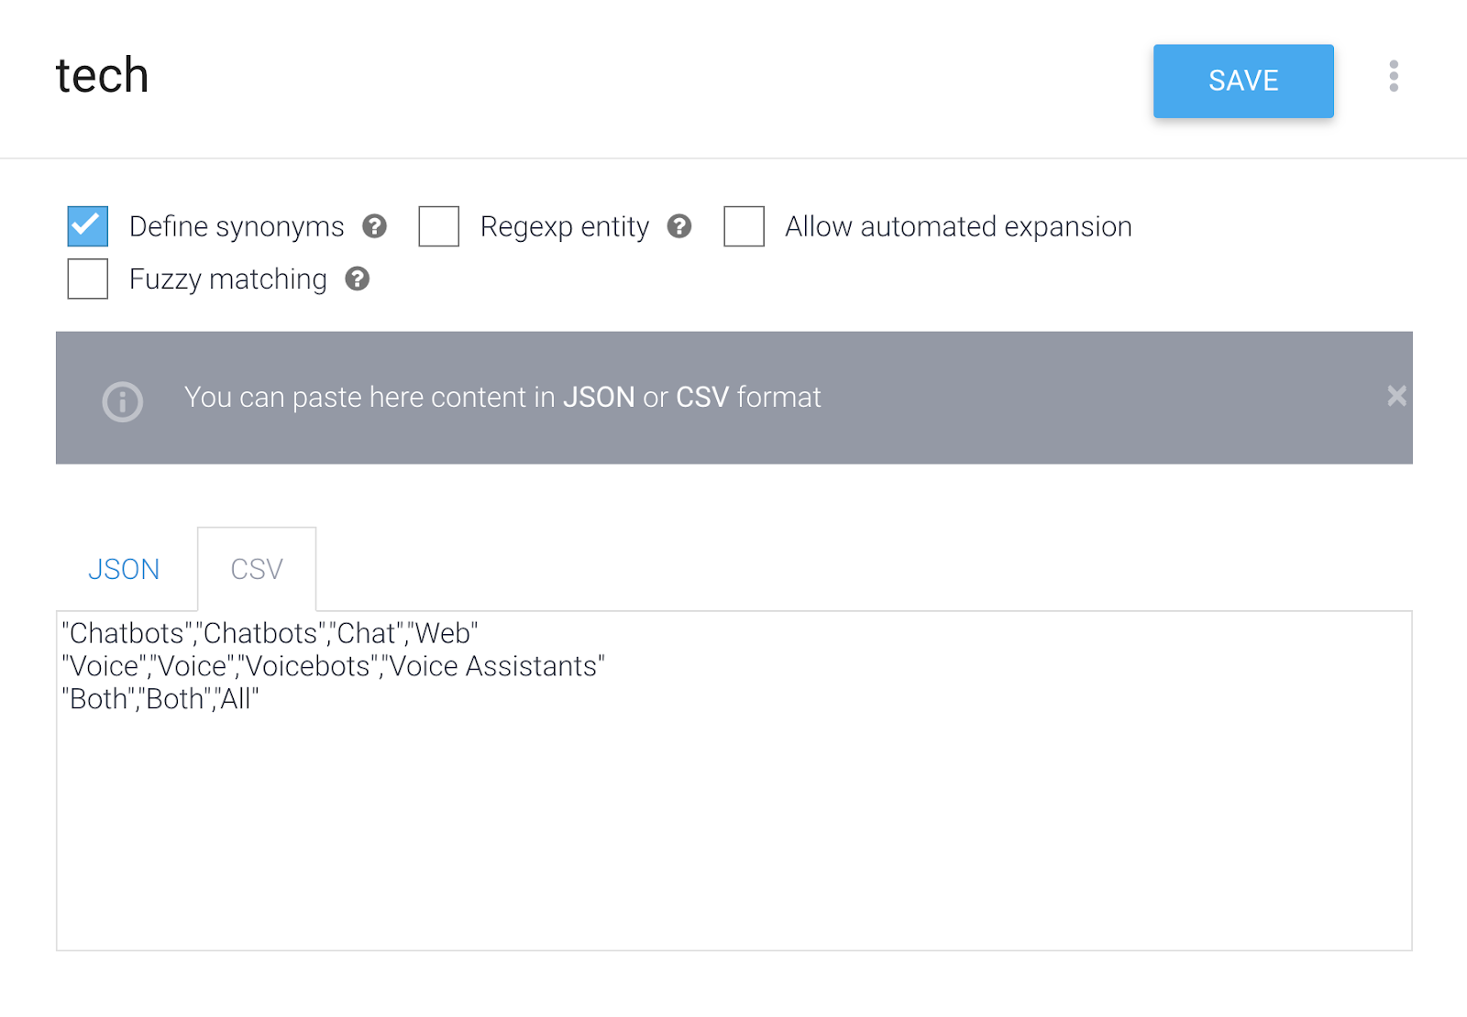This screenshot has height=1017, width=1467.
Task: Click the help icon beside Fuzzy matching
Action: click(x=357, y=279)
